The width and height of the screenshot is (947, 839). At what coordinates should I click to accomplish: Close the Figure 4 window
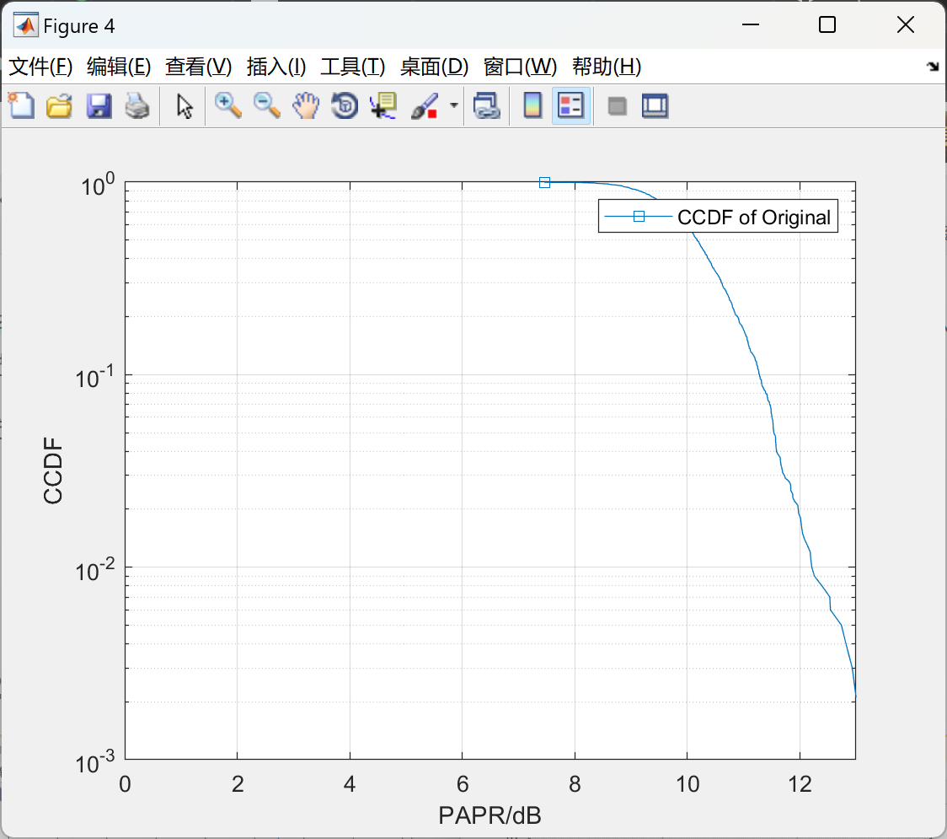(906, 24)
